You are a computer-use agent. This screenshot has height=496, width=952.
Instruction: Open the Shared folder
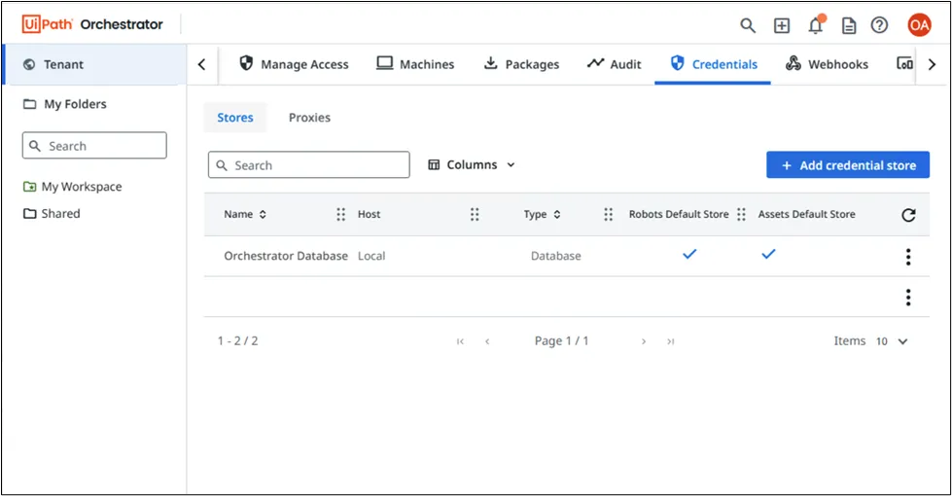point(52,213)
